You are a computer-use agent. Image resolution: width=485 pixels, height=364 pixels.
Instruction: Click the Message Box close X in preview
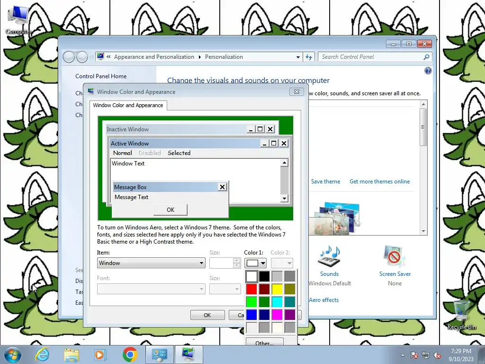pyautogui.click(x=222, y=187)
